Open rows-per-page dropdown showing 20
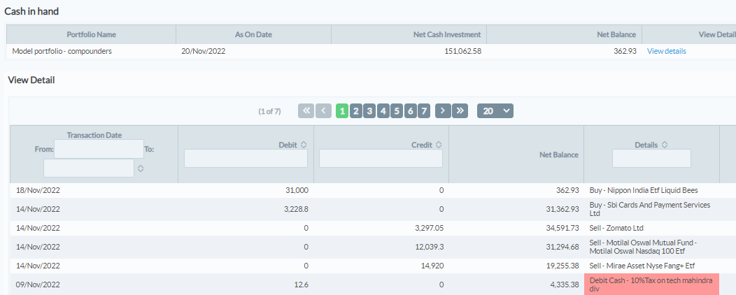 (x=495, y=111)
